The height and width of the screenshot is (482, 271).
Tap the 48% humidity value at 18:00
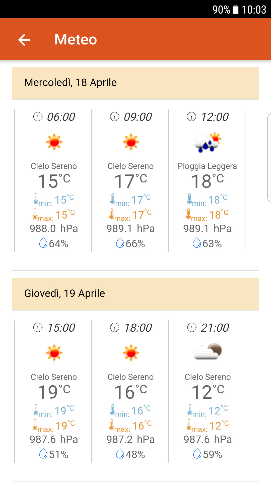pyautogui.click(x=135, y=454)
